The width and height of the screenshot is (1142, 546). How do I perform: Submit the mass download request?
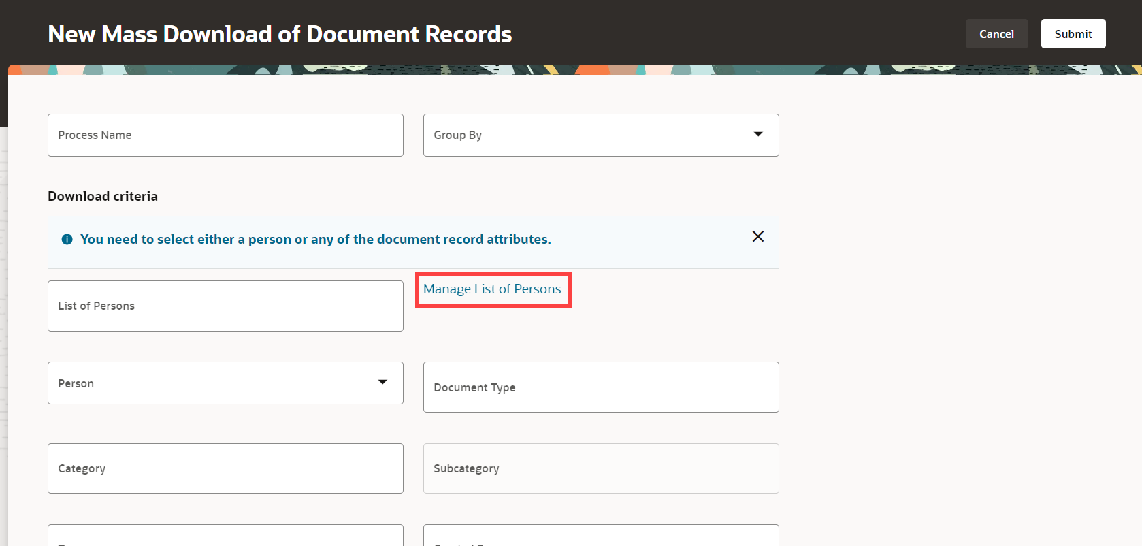[1073, 34]
